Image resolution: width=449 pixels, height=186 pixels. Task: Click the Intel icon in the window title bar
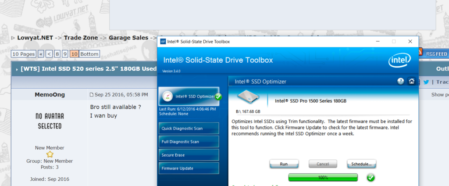(163, 42)
